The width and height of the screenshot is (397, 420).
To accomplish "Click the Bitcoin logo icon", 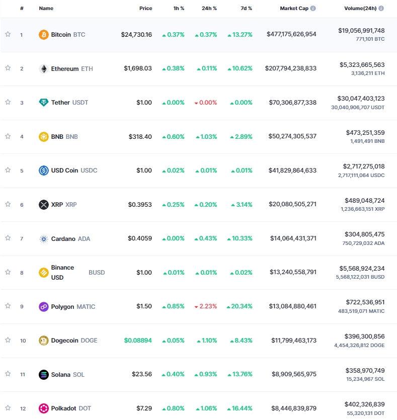I will (x=44, y=35).
